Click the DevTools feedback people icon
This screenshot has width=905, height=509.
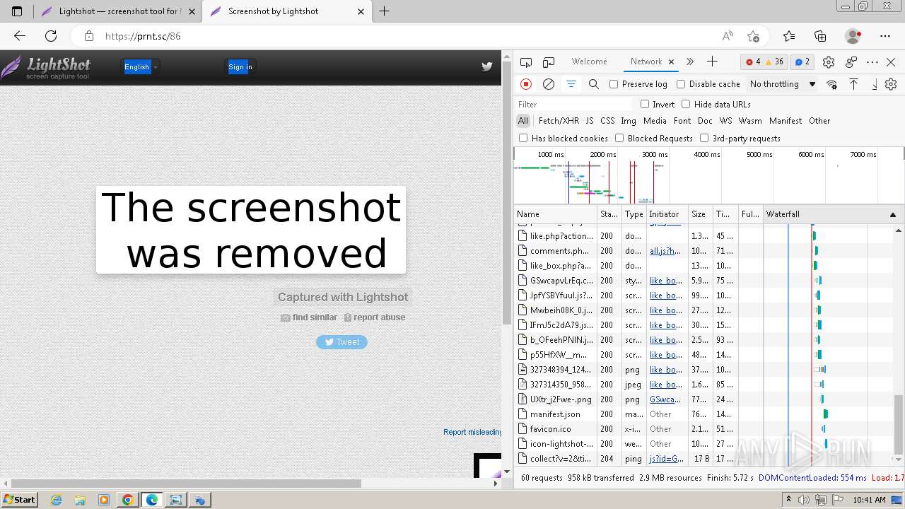pos(851,62)
